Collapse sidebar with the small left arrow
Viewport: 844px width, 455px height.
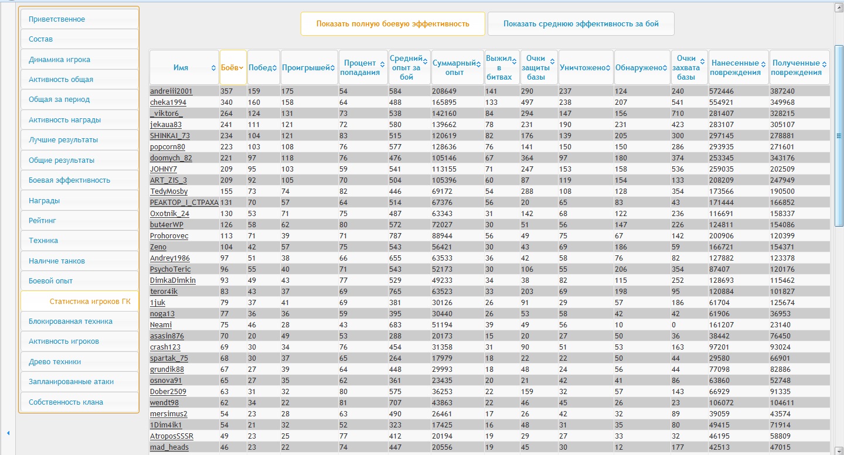click(x=8, y=433)
